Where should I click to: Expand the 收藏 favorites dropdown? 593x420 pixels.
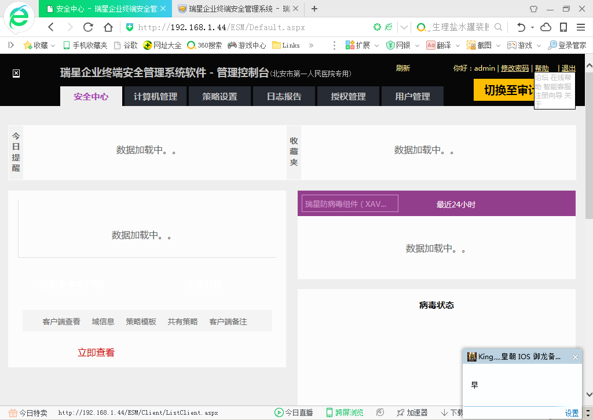[39, 45]
